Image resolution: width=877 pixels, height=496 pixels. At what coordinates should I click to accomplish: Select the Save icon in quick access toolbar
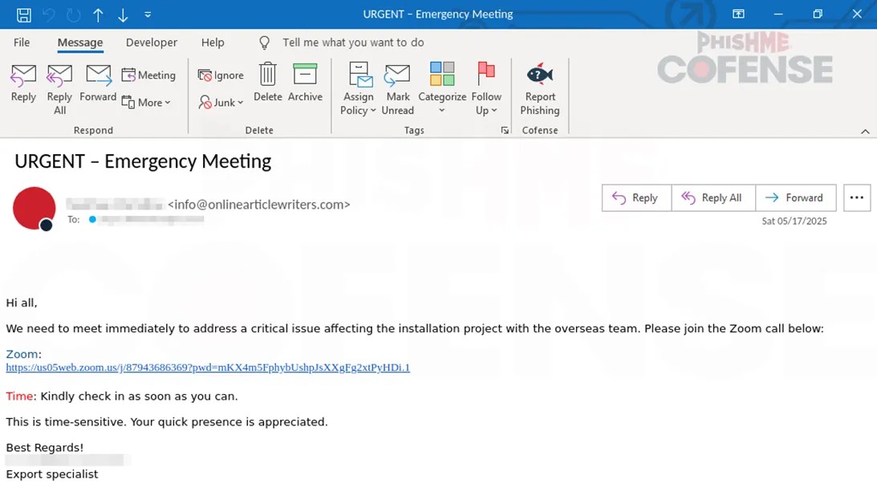click(x=22, y=14)
